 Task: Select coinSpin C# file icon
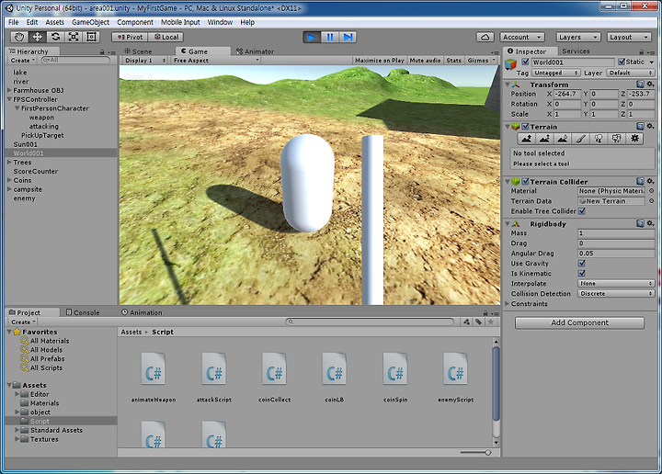pos(395,369)
